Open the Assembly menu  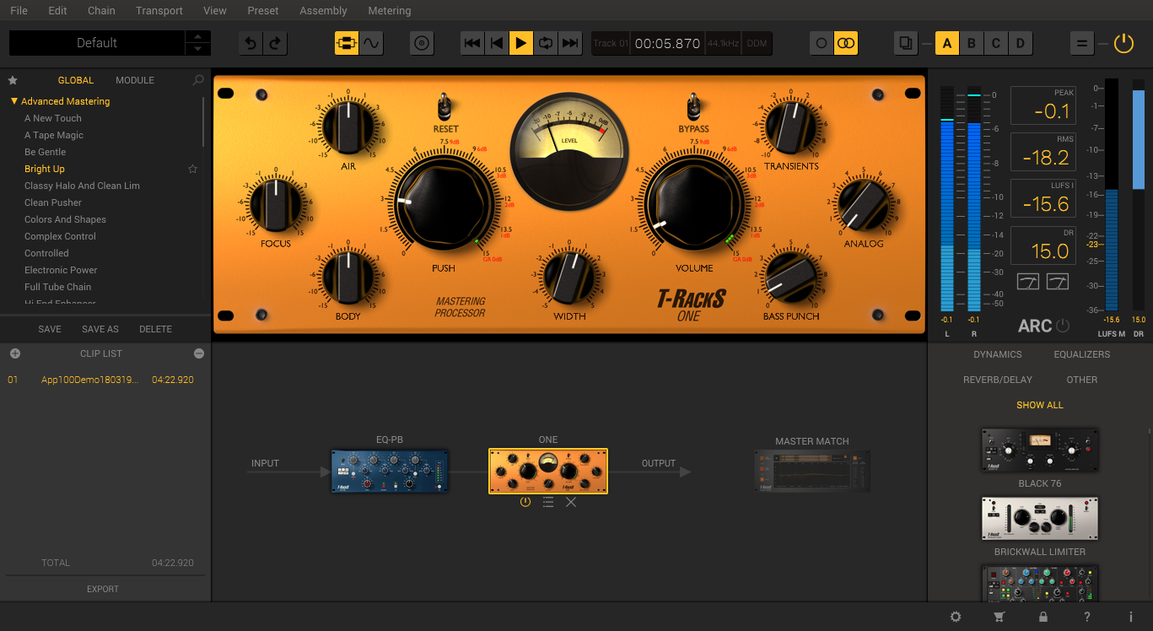(x=323, y=11)
